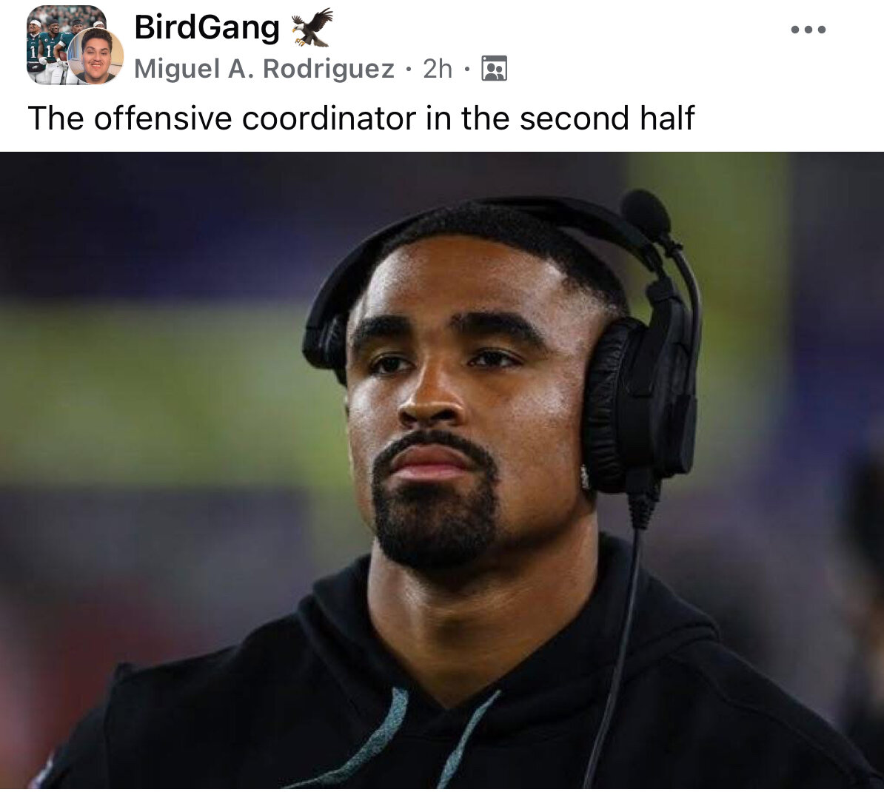This screenshot has width=884, height=792.
Task: Click the word 'coordinator' in the caption
Action: click(329, 118)
